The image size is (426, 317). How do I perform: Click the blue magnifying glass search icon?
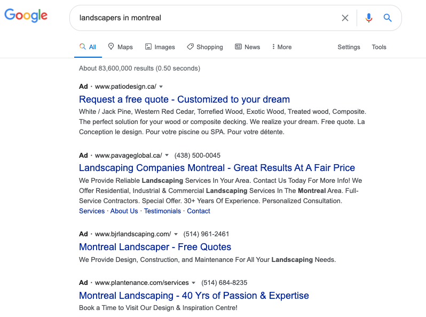tap(388, 18)
